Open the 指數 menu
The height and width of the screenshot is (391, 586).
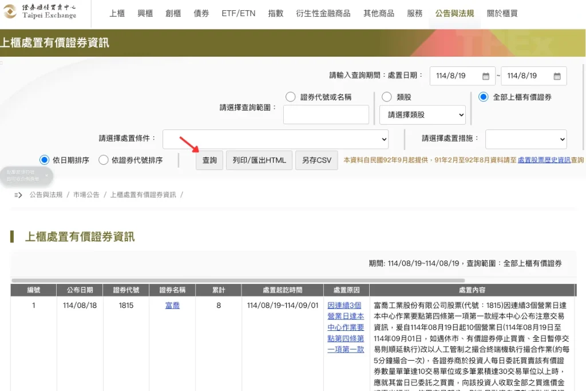coord(275,14)
